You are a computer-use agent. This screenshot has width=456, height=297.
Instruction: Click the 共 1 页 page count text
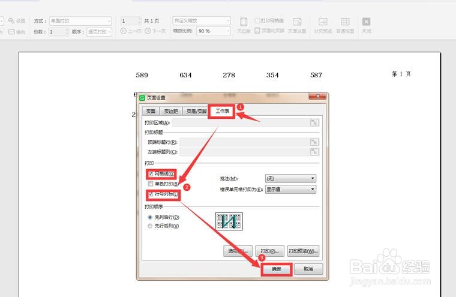[152, 21]
